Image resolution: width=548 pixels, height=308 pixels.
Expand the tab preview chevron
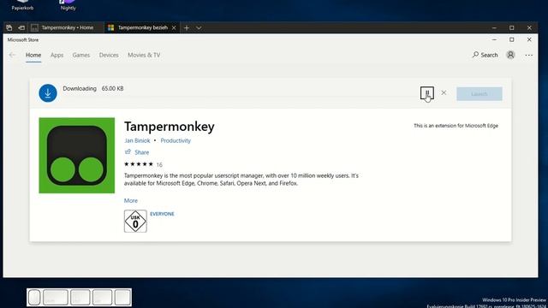199,27
